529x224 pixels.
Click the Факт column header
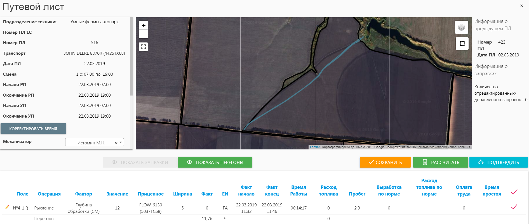pos(207,194)
